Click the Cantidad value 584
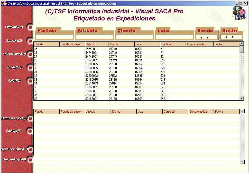 163,83
